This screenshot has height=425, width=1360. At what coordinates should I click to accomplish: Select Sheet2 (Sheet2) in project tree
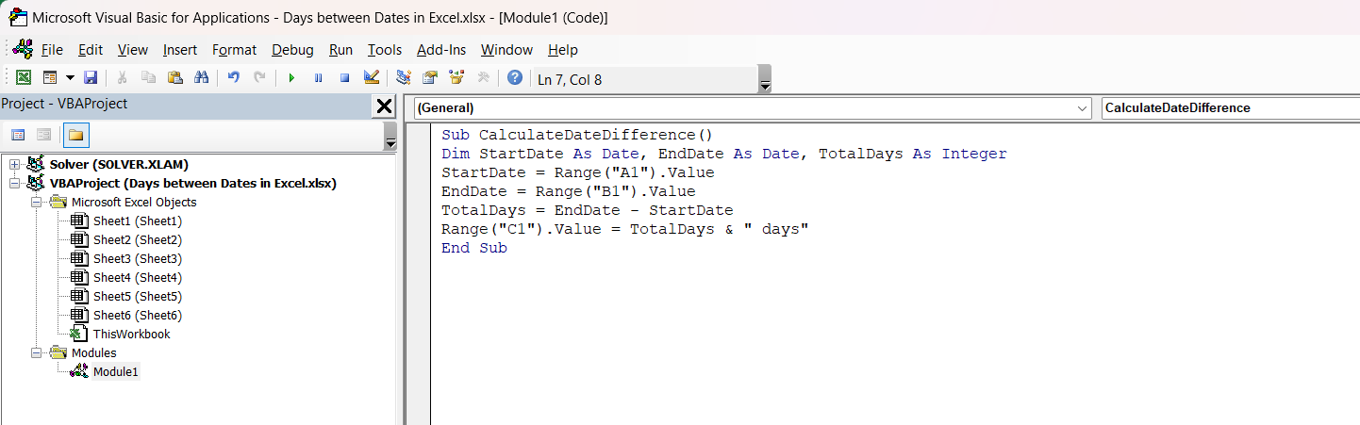[x=138, y=240]
